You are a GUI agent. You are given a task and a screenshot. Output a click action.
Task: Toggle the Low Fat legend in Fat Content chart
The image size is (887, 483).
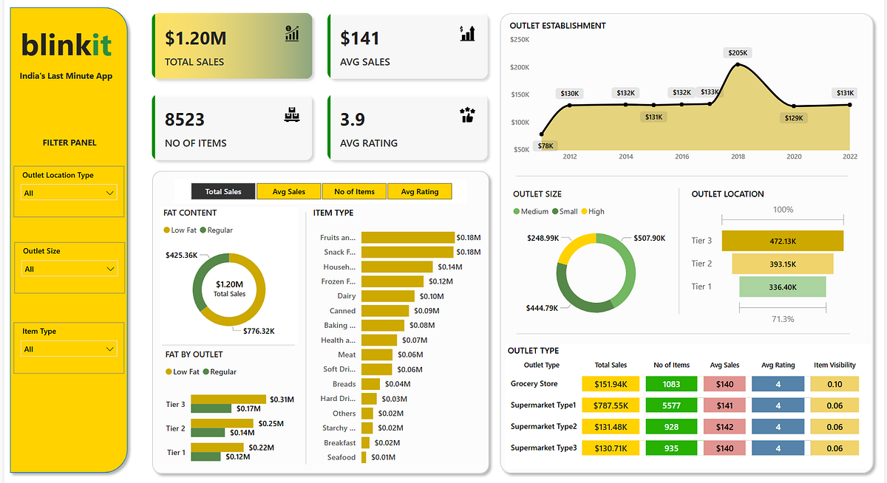tap(180, 230)
